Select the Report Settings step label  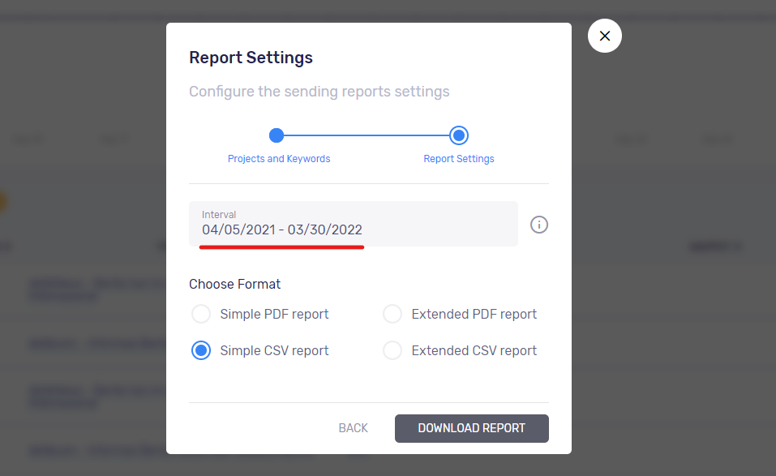click(459, 159)
